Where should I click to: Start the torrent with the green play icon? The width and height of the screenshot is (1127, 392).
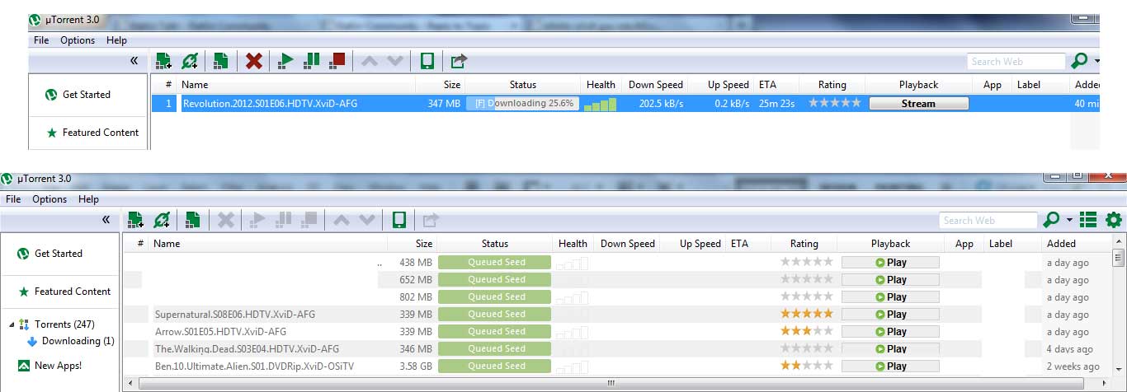286,60
